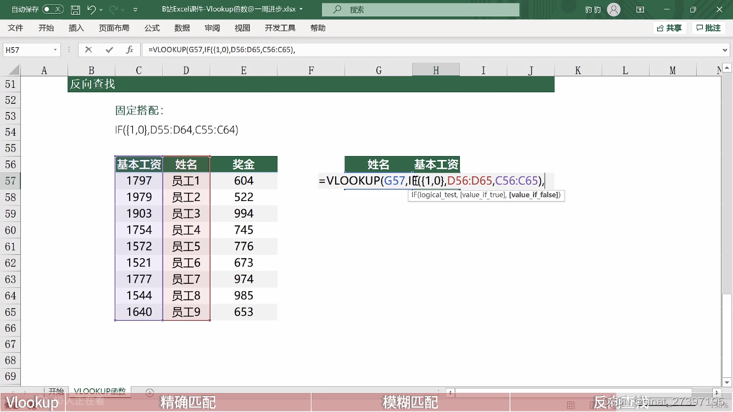Click the 姓名 header in column G

[379, 164]
